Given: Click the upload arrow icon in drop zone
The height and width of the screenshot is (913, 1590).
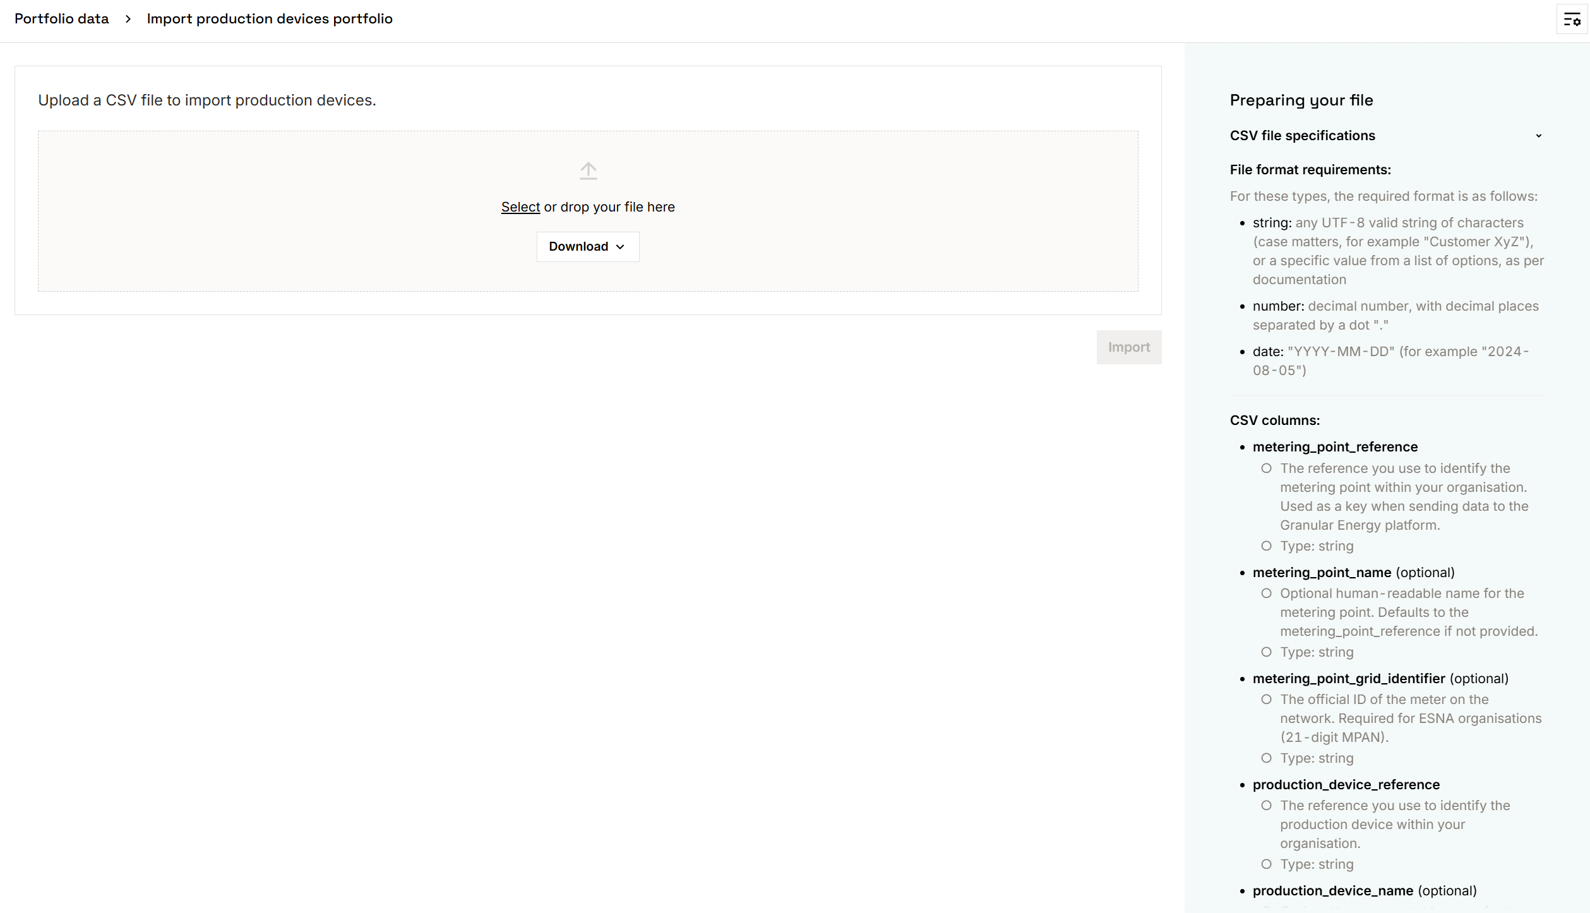Looking at the screenshot, I should click(588, 170).
